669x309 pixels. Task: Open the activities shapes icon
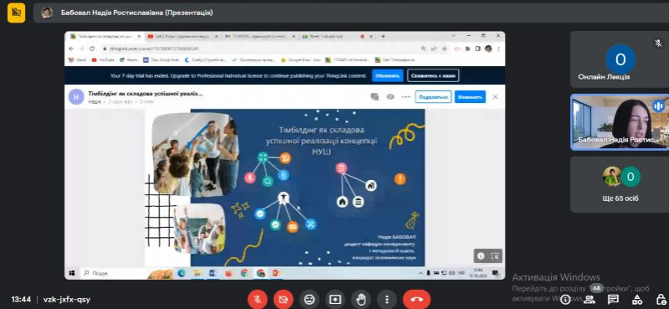[636, 299]
